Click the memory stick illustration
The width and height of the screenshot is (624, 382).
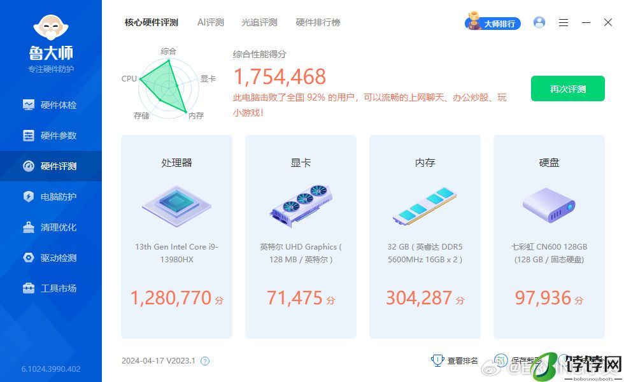coord(425,206)
